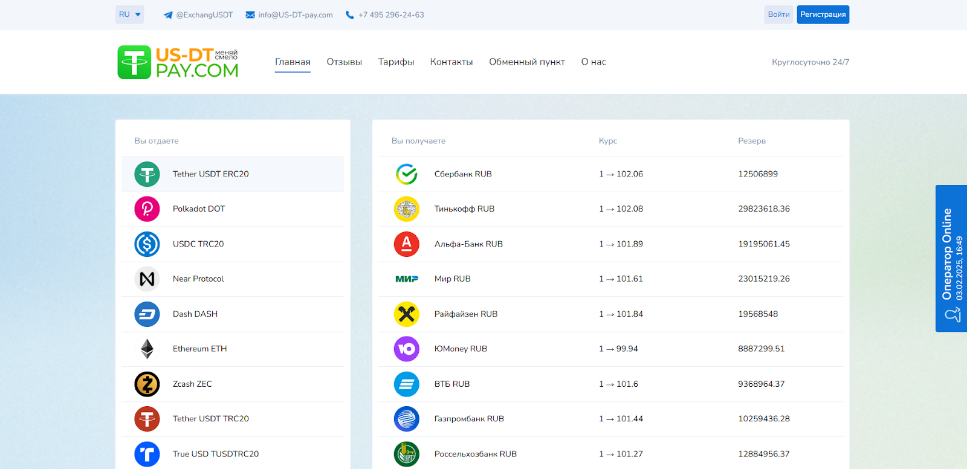Click the Tether USDT ERC20 coin icon

[147, 174]
